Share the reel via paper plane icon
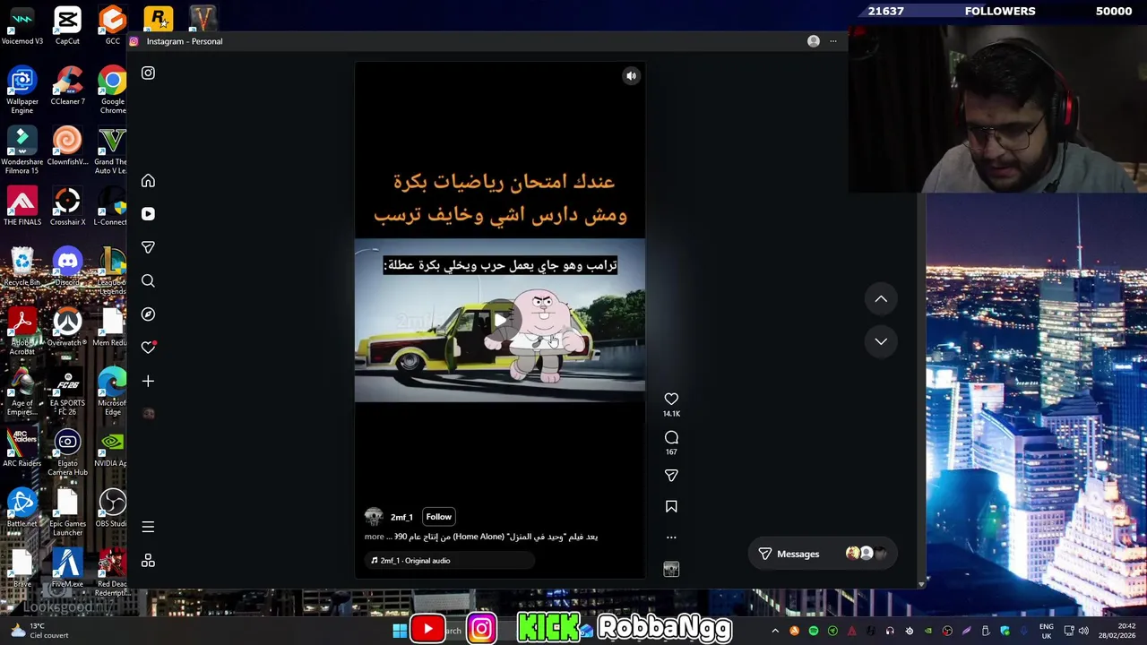 [671, 475]
